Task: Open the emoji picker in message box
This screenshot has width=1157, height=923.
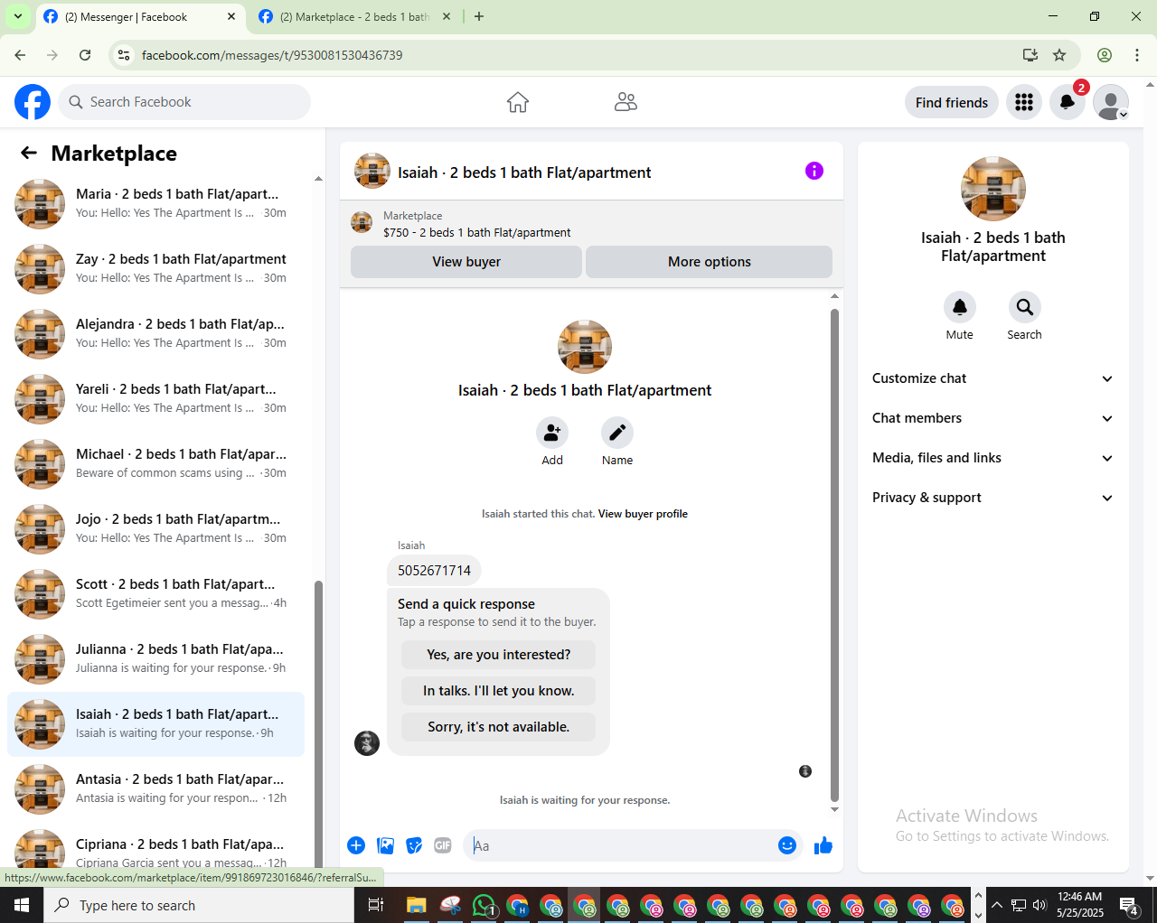Action: (787, 845)
